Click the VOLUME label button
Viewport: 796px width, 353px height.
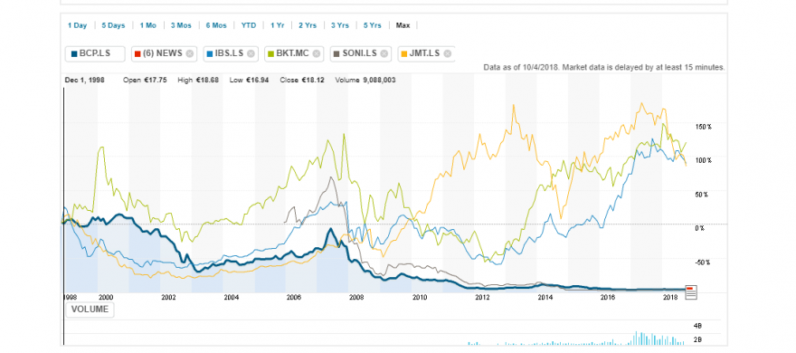pyautogui.click(x=90, y=310)
